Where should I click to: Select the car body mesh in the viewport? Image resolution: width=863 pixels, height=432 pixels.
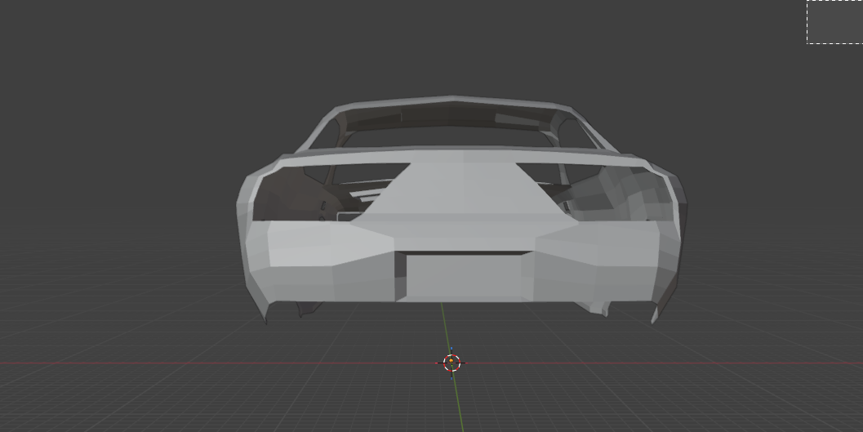pyautogui.click(x=461, y=209)
